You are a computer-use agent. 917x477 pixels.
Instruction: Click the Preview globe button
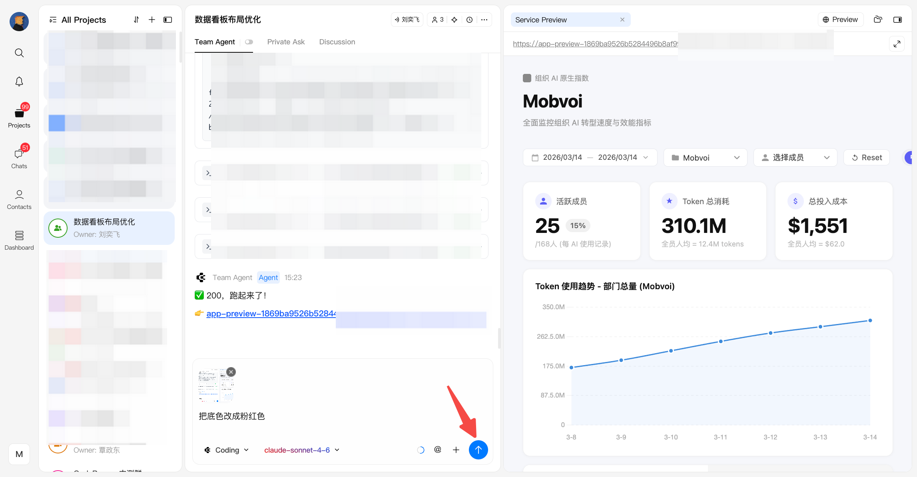click(840, 20)
